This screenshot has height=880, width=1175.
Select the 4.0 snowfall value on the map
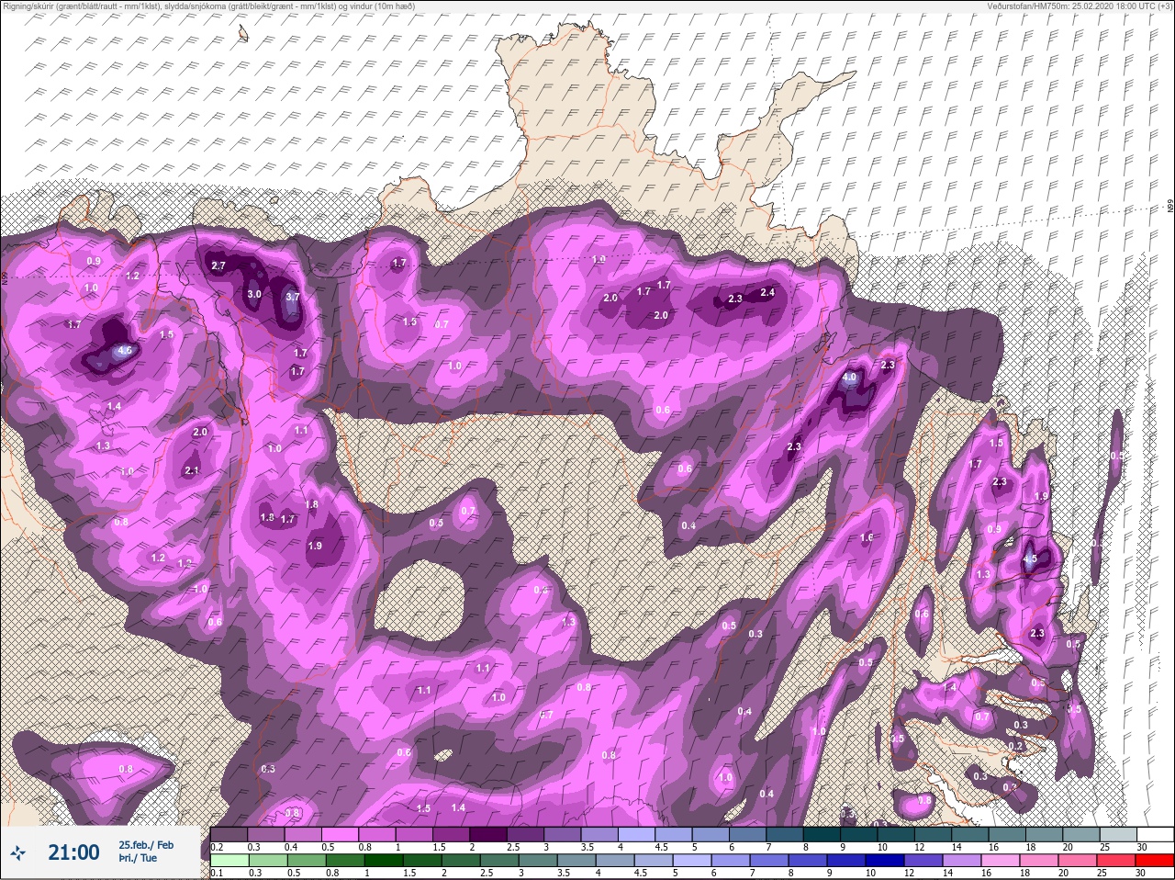pyautogui.click(x=850, y=377)
